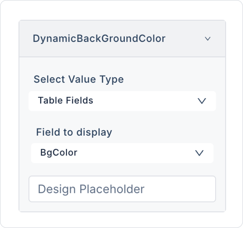
Task: Click the BgColor selected value text
Action: [59, 153]
